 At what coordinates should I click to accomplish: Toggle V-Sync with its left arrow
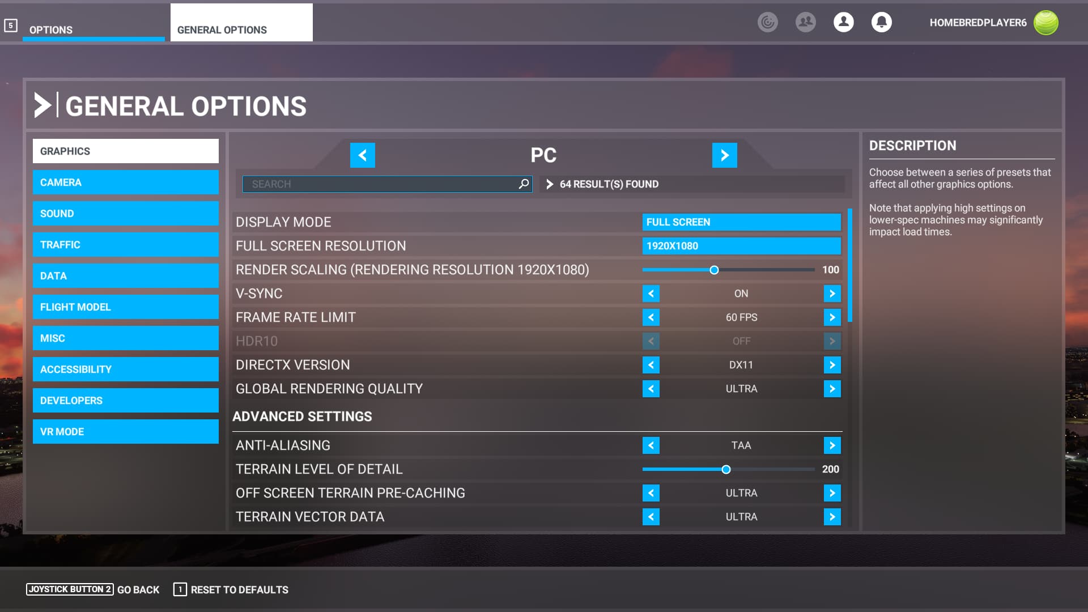[x=651, y=294]
